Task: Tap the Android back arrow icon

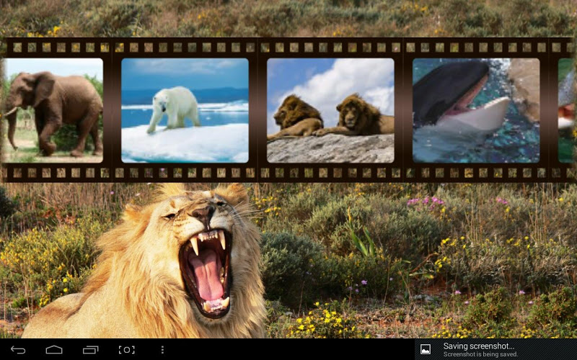Action: point(18,350)
